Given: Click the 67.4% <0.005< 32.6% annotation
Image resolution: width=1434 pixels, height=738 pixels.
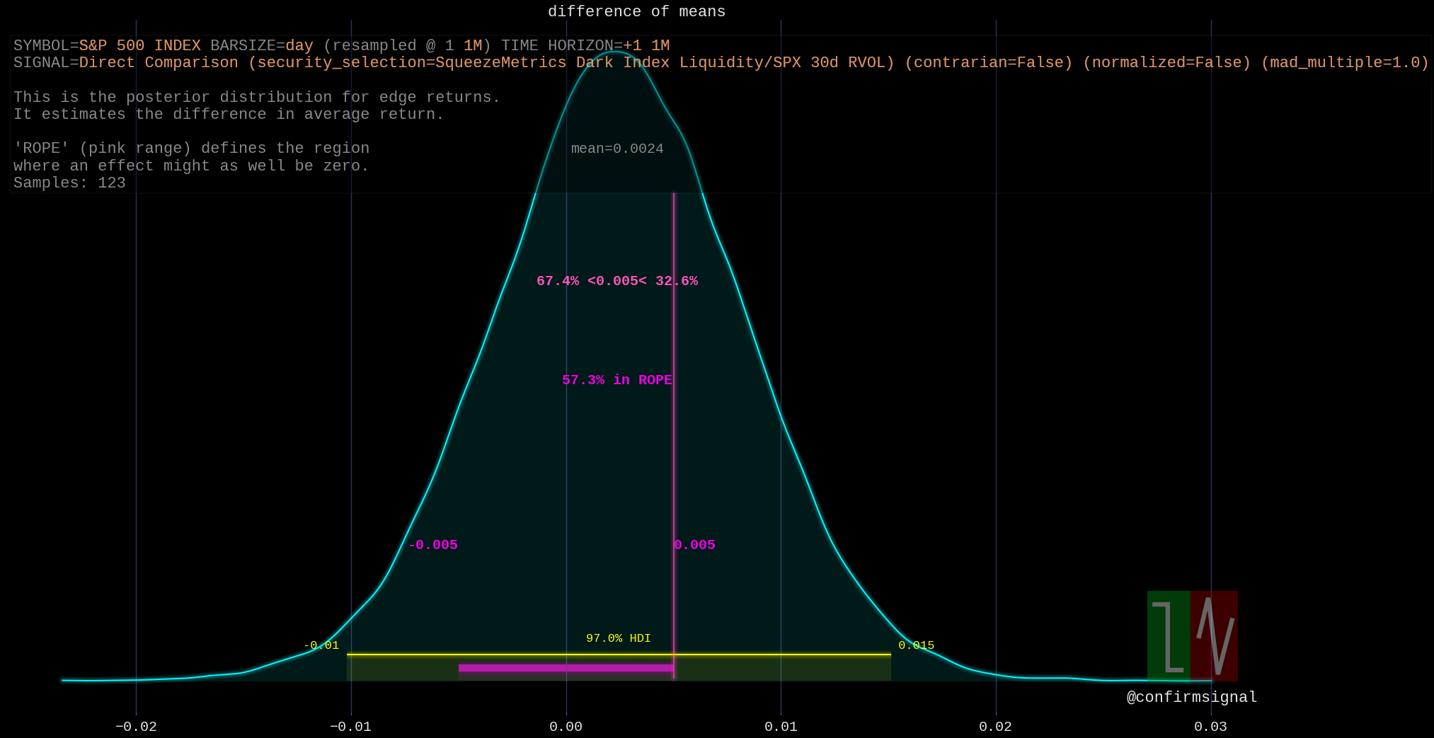Looking at the screenshot, I should pos(617,280).
